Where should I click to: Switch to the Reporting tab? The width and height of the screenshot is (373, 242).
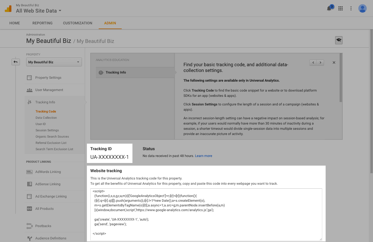(x=42, y=23)
